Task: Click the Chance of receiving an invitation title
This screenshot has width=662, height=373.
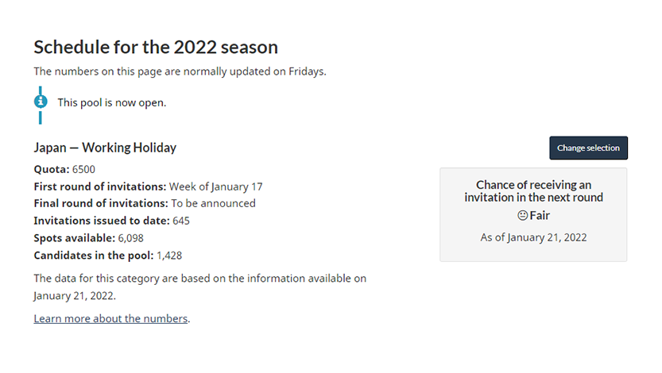Action: (x=534, y=191)
